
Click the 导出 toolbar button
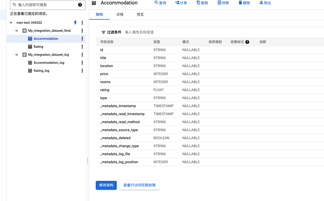[265, 3]
